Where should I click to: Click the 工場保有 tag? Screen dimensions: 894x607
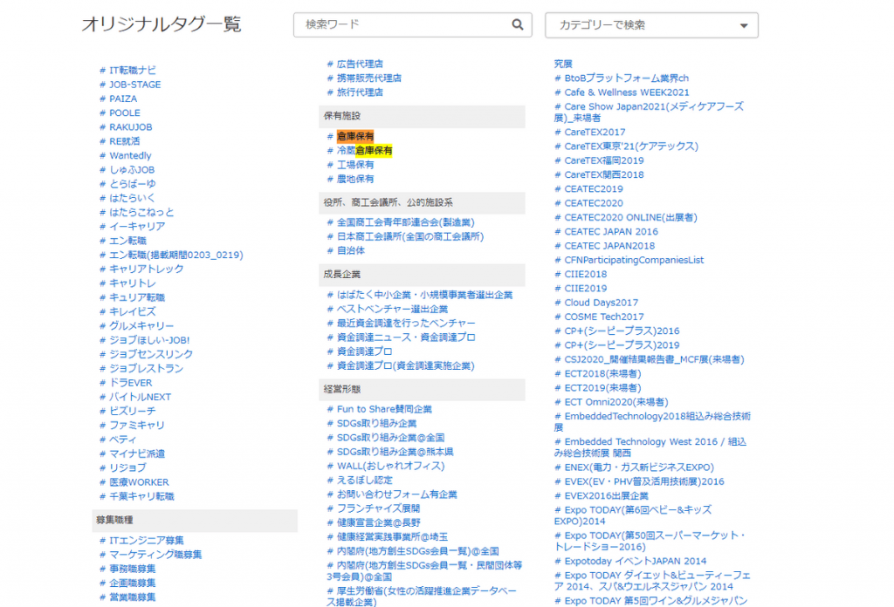355,165
